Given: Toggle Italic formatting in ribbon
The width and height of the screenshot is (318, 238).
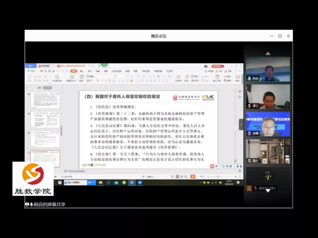Looking at the screenshot, I should click(x=102, y=81).
